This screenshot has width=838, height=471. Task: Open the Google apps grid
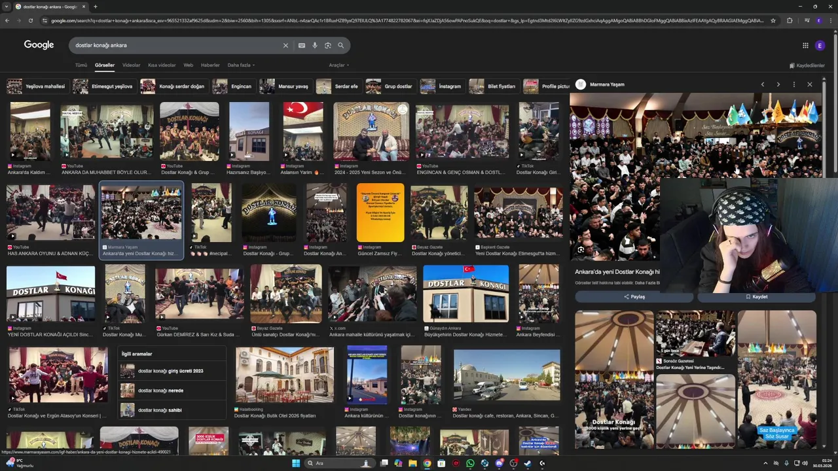(805, 45)
